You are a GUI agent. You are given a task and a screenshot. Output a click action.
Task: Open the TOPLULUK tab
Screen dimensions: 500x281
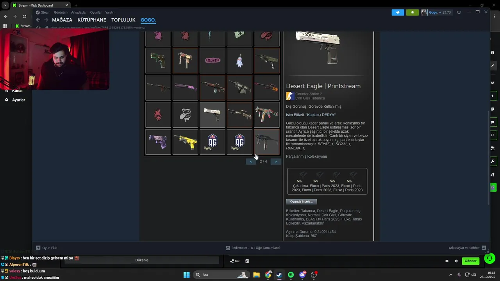[x=123, y=20]
